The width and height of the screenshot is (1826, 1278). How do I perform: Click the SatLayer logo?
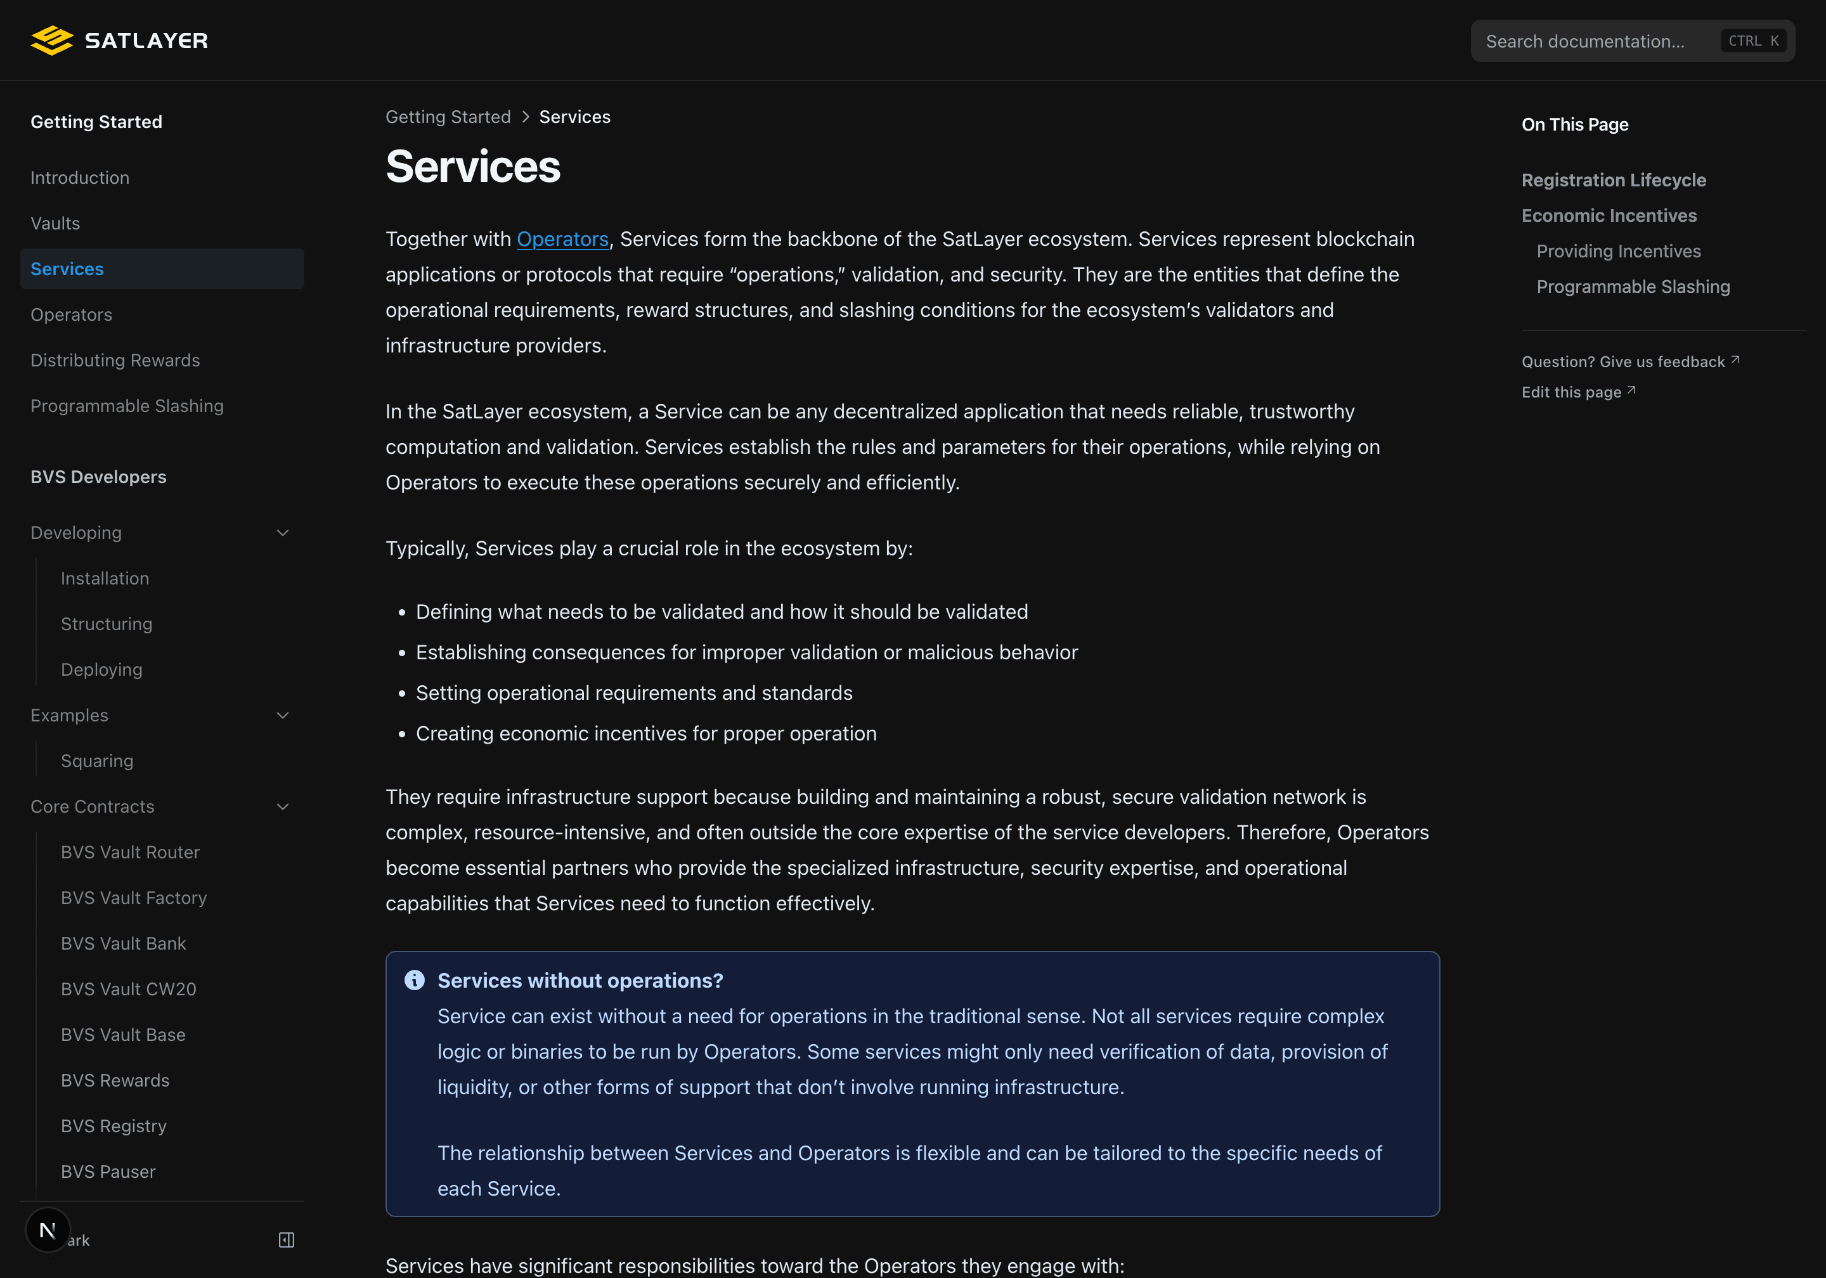(119, 40)
